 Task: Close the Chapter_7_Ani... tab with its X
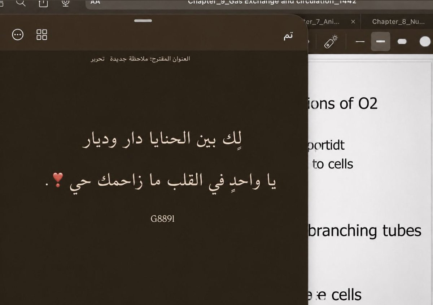tap(353, 22)
